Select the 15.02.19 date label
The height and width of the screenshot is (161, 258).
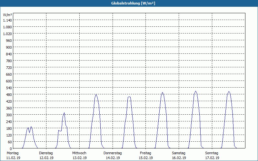pyautogui.click(x=146, y=158)
